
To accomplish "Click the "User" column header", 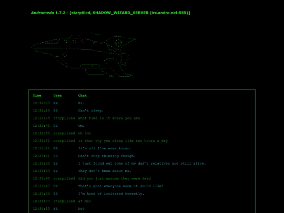I will coord(57,95).
